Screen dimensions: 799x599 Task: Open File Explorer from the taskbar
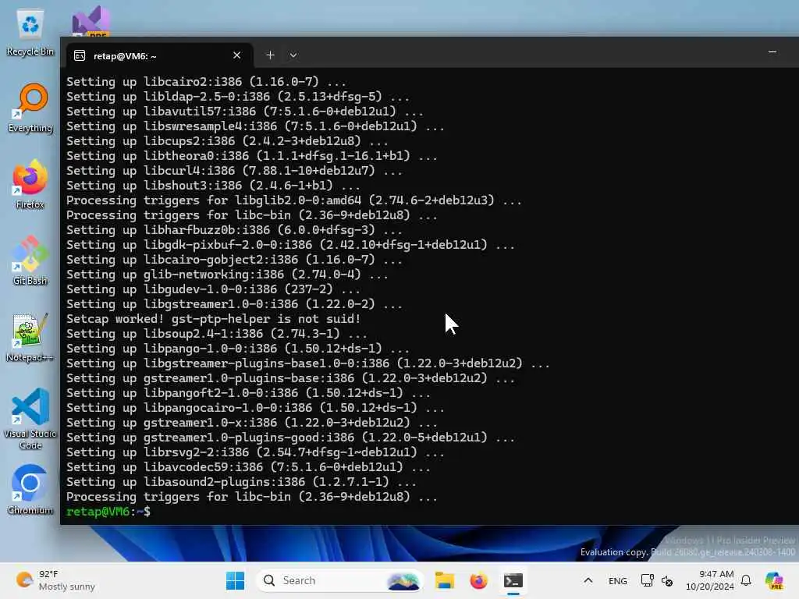pos(444,580)
